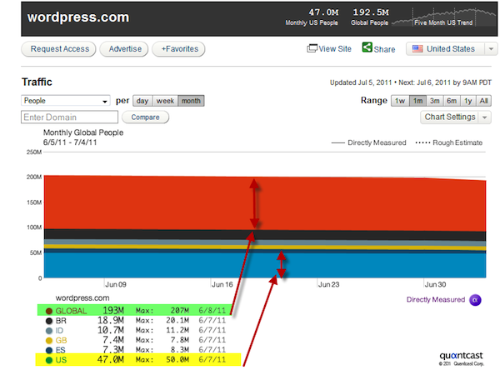The width and height of the screenshot is (500, 370).
Task: Focus the Enter Domain input field
Action: (69, 117)
